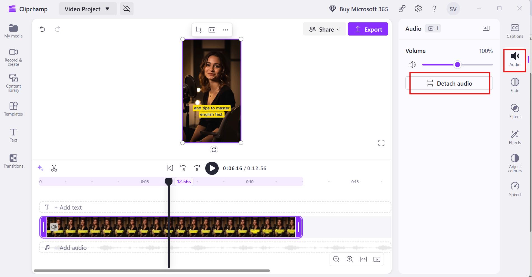Mute clip audio via speaker icon on the timeline clip
532x277 pixels.
pos(54,227)
